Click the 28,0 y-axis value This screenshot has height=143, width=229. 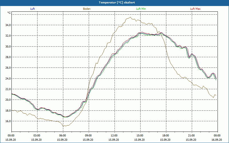[x=8, y=57]
